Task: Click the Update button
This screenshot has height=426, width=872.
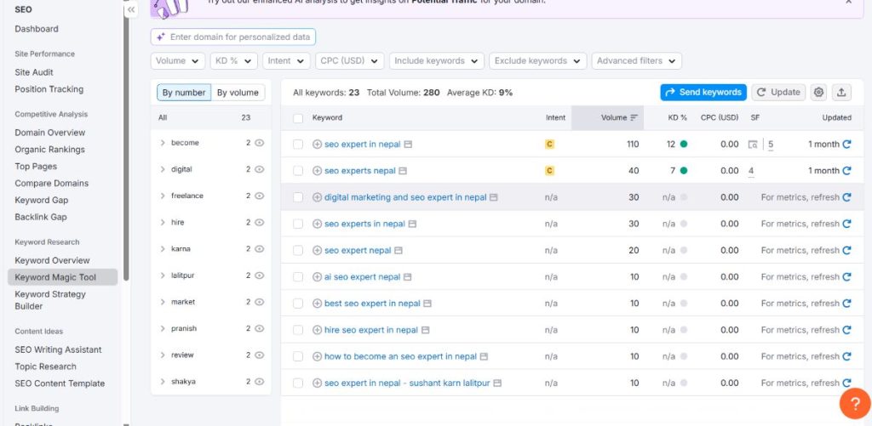Action: 778,92
